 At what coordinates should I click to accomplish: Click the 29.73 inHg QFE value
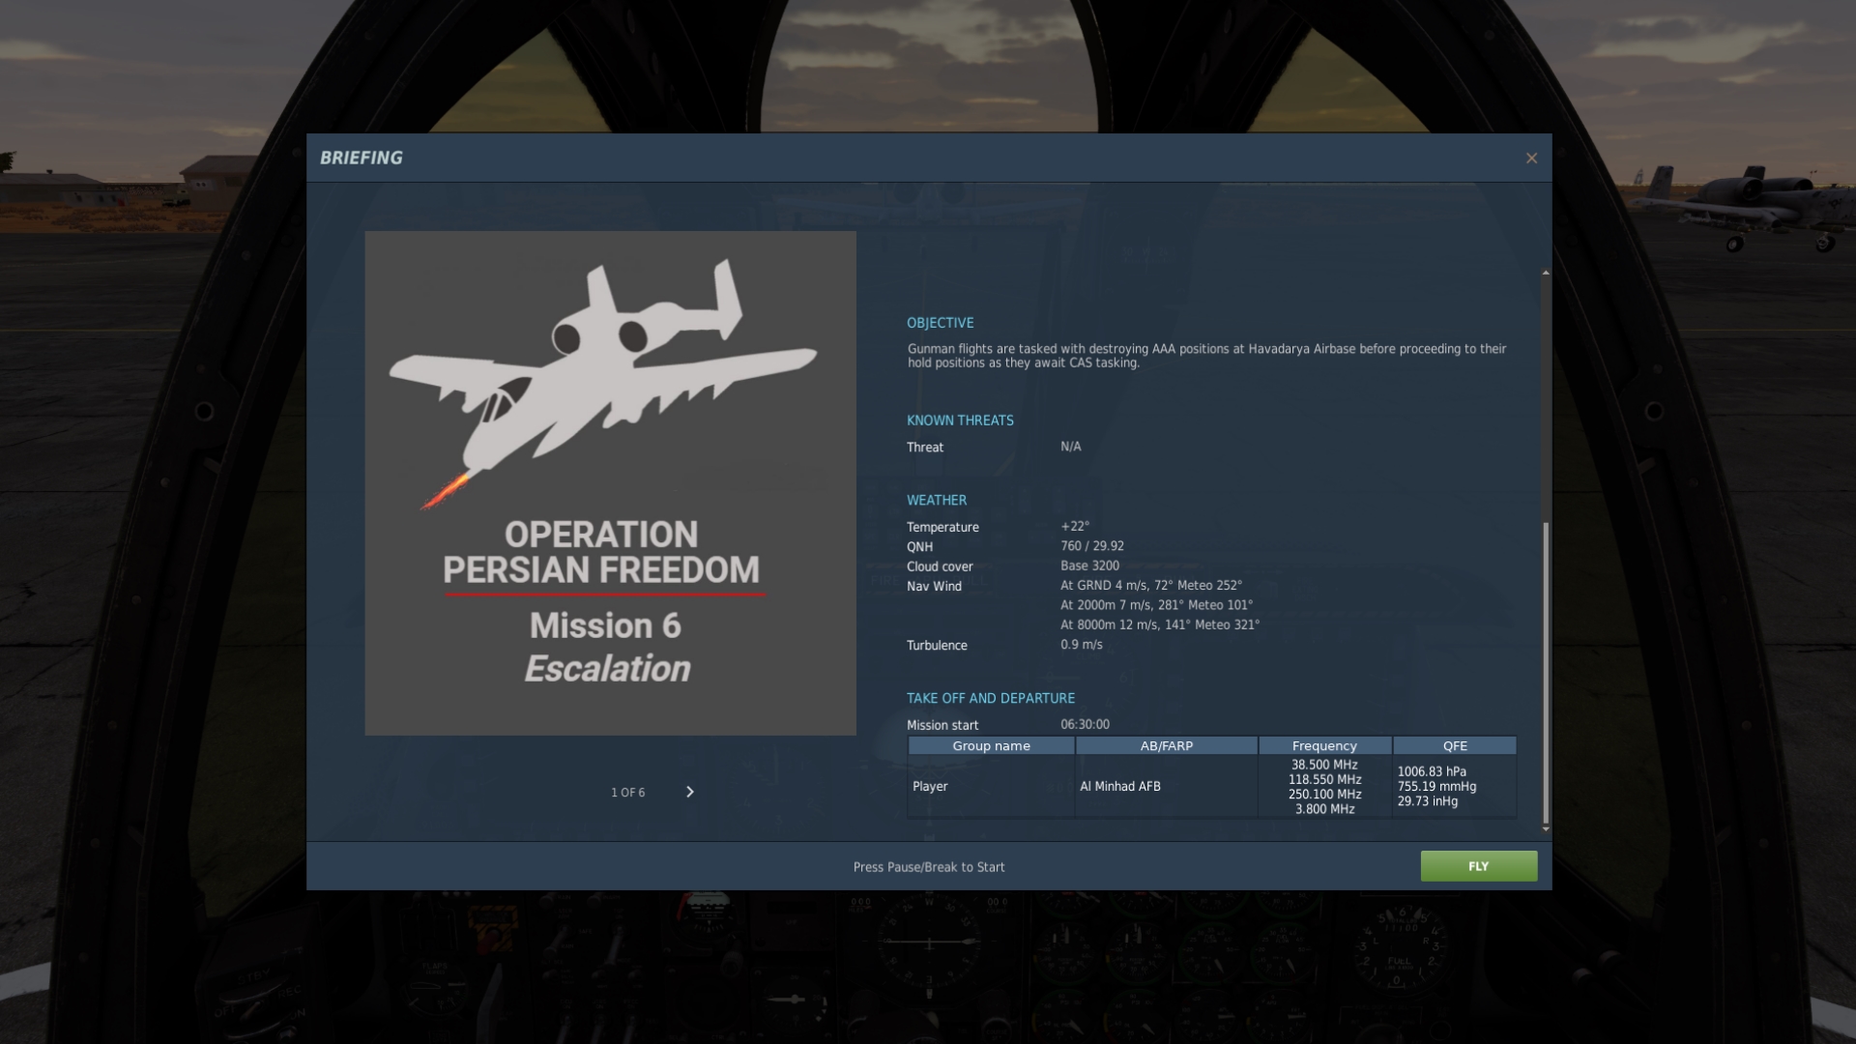1427,801
